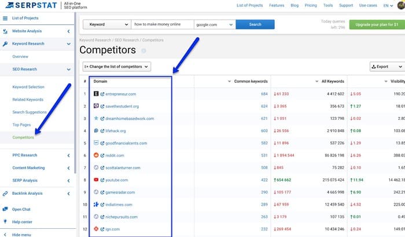Open youtube.com external link icon
This screenshot has width=405, height=237.
102,180
